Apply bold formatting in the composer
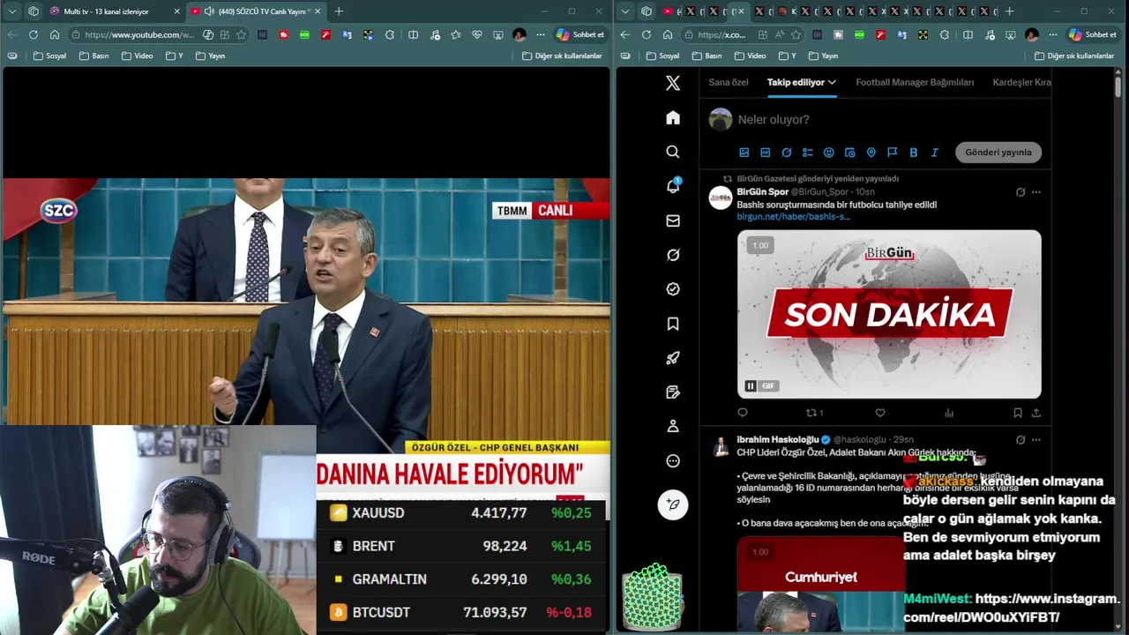This screenshot has height=635, width=1129. [x=913, y=153]
